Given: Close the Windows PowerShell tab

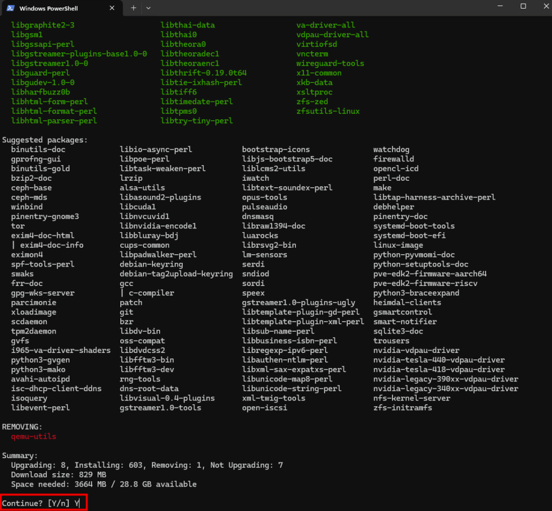Looking at the screenshot, I should [x=112, y=8].
